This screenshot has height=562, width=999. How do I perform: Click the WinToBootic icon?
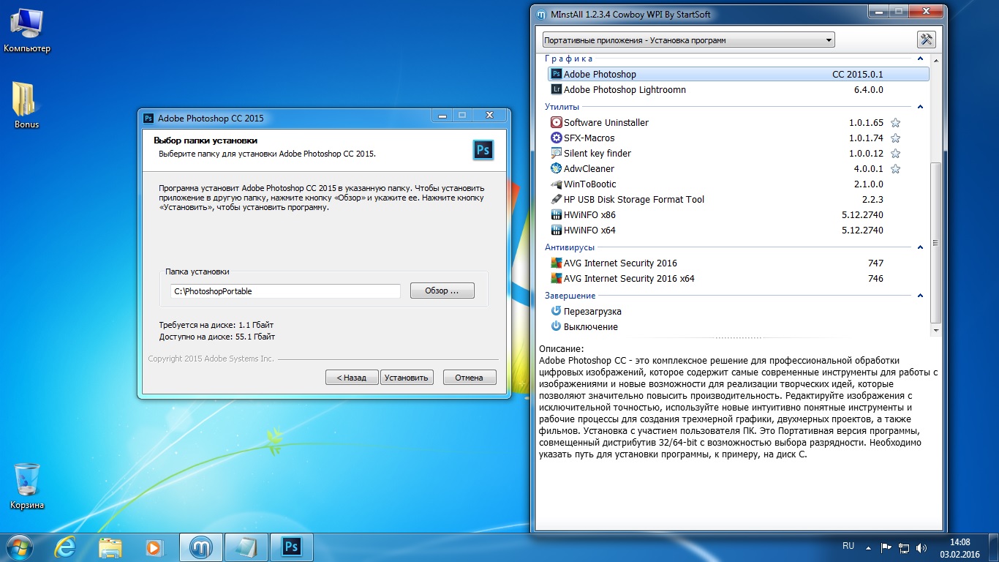pos(557,184)
